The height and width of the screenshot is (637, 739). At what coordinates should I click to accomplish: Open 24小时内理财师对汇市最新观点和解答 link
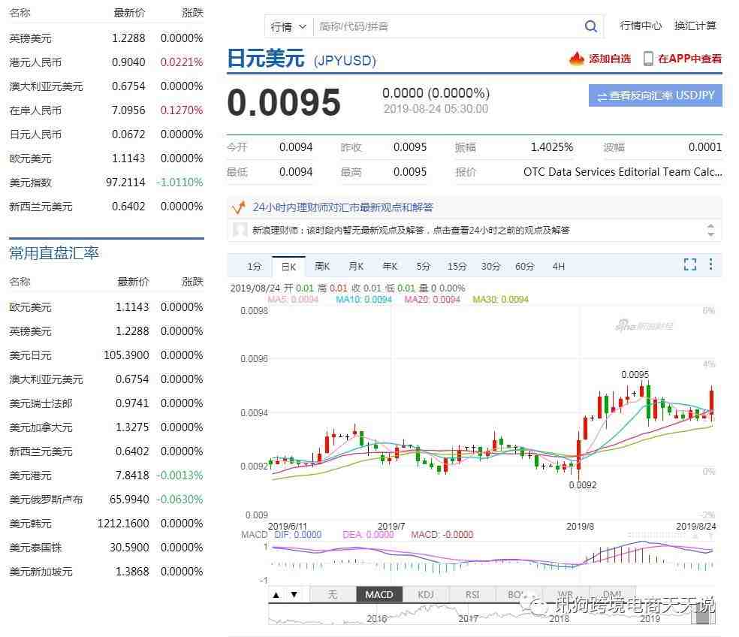[342, 207]
